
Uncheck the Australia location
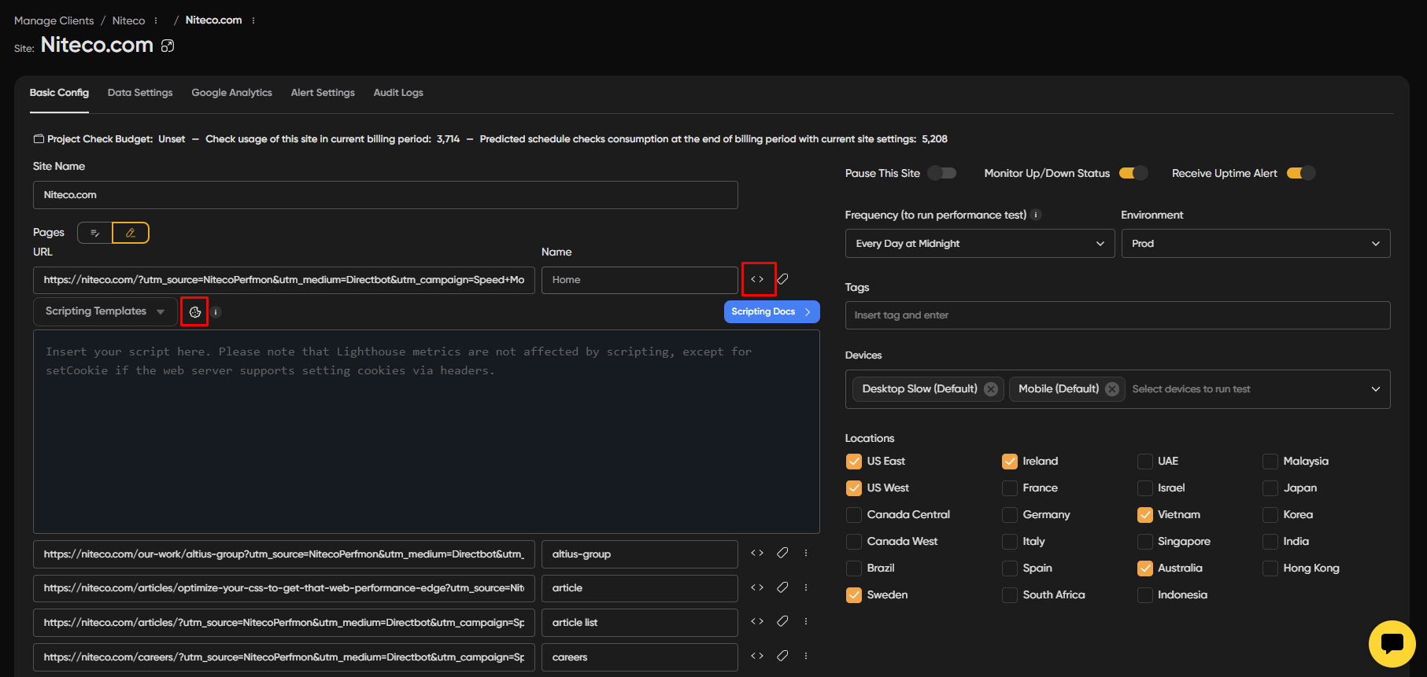point(1145,568)
